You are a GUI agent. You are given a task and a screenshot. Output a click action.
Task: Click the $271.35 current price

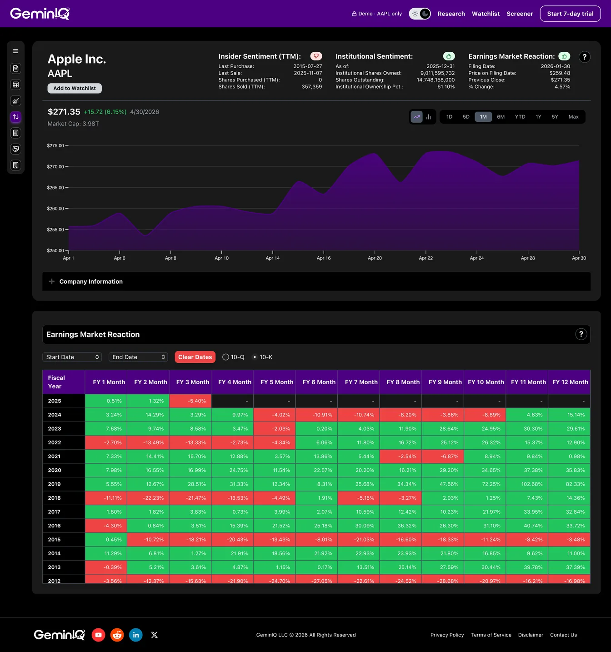pyautogui.click(x=64, y=112)
